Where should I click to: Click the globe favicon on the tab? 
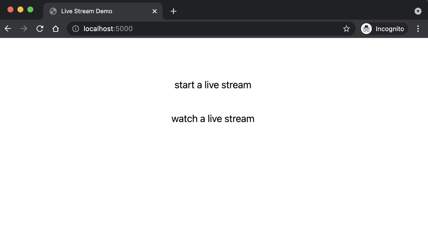tap(53, 11)
